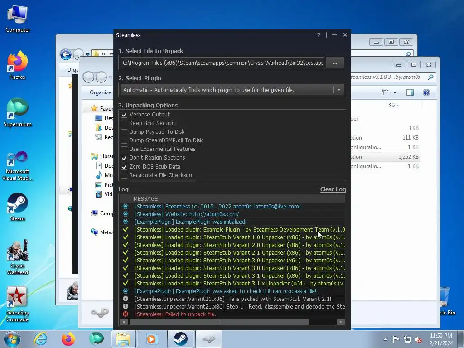Open Libraries in Explorer navigation pane
Viewport: 464px width, 348px height.
pyautogui.click(x=102, y=156)
